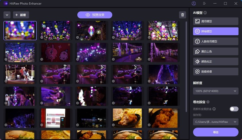Open the user account profile icon
The height and width of the screenshot is (140, 242).
[x=194, y=3]
